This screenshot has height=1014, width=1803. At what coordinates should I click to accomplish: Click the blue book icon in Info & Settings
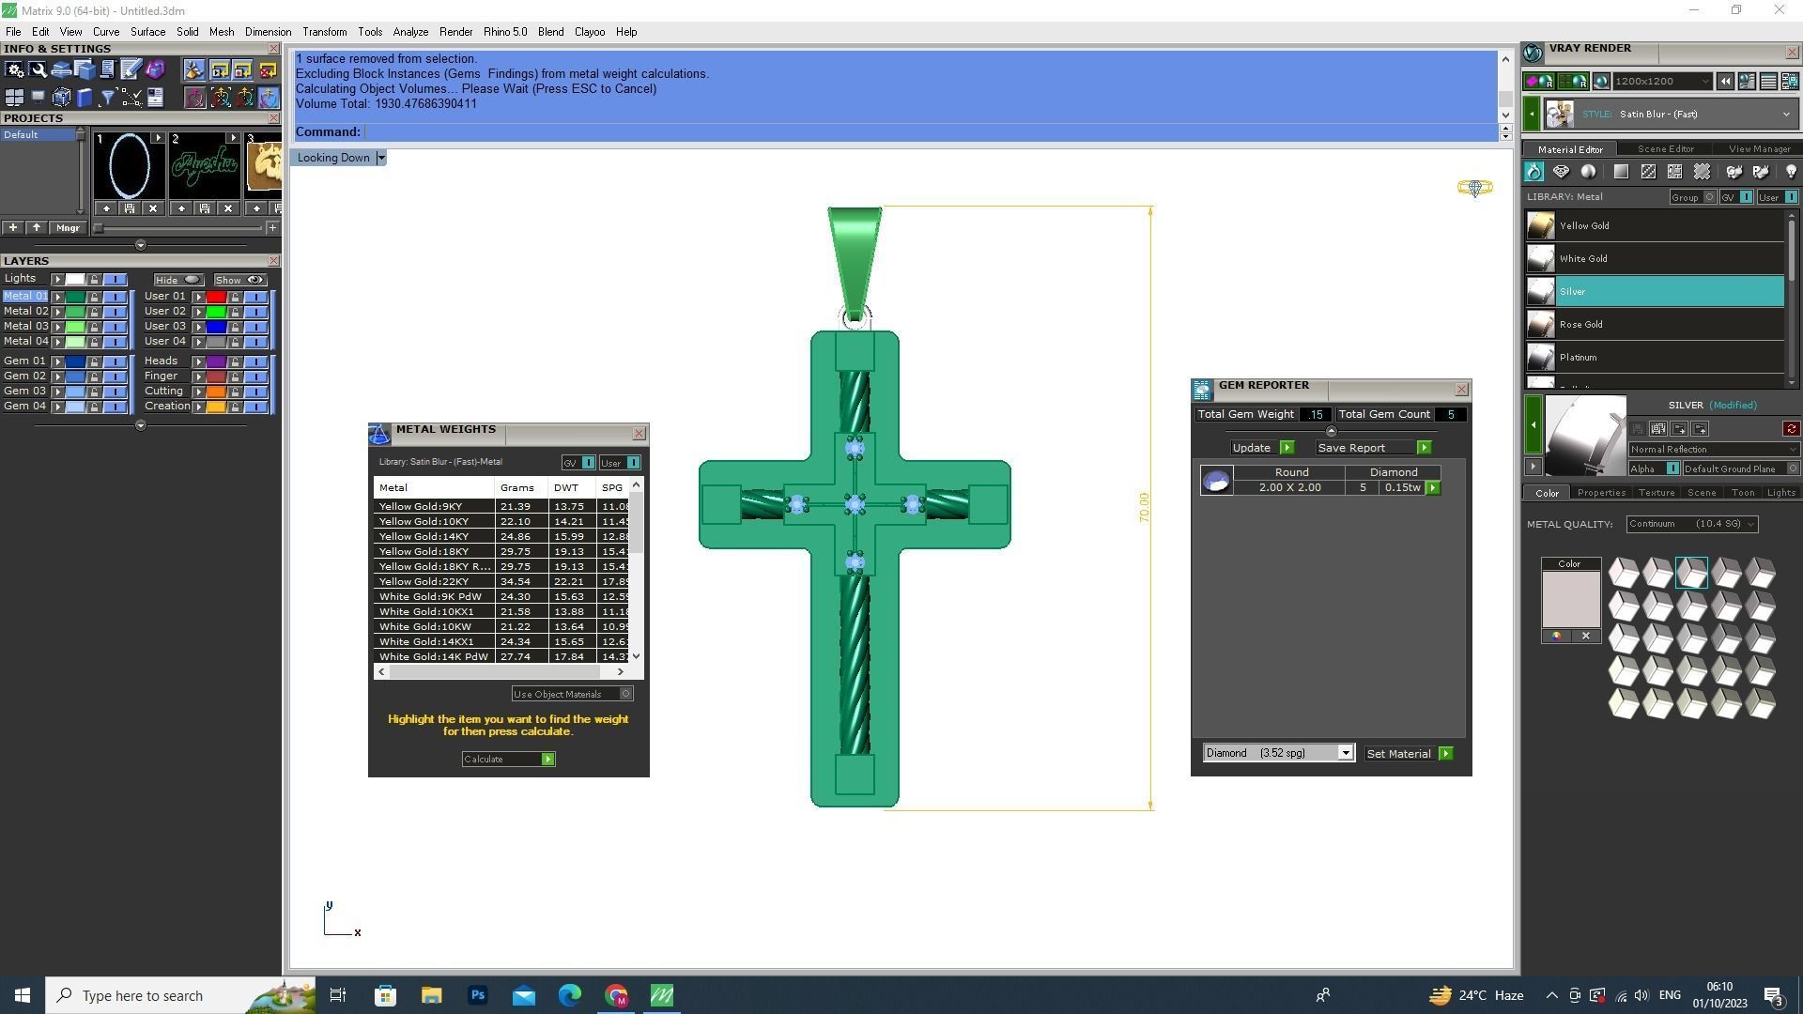[85, 97]
